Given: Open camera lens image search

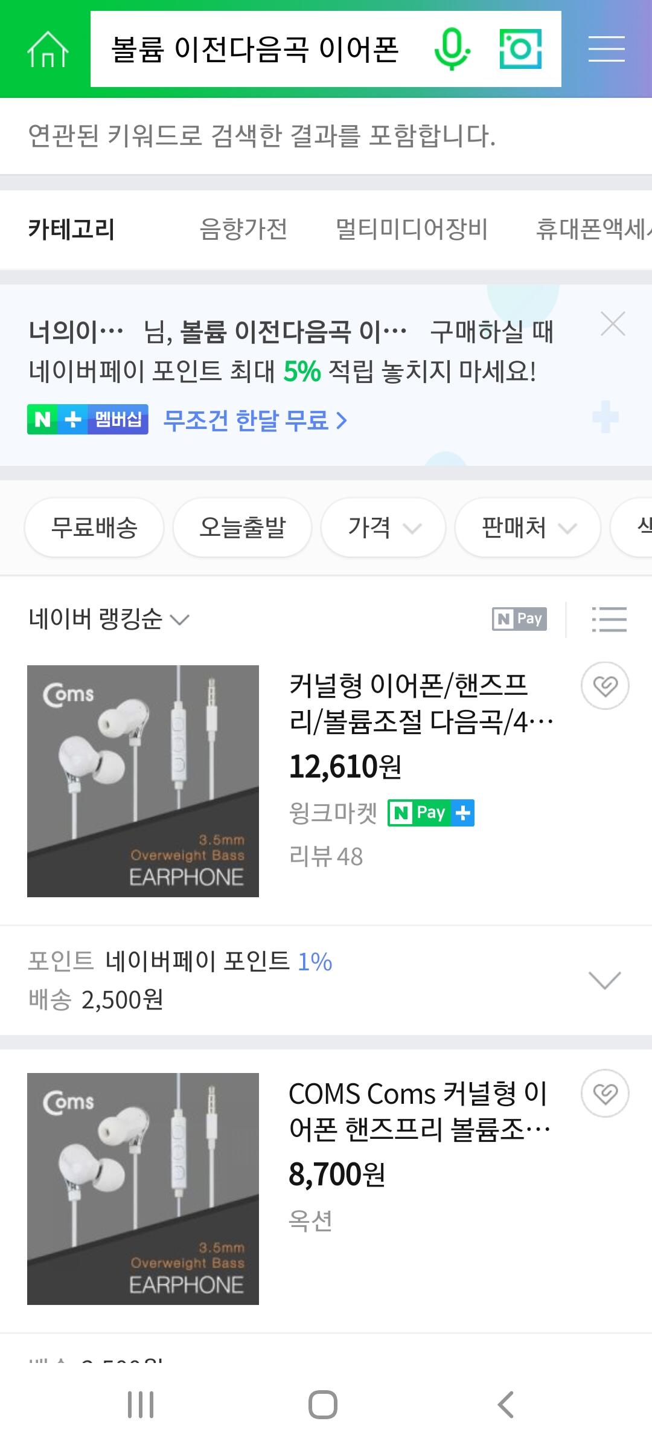Looking at the screenshot, I should 520,49.
